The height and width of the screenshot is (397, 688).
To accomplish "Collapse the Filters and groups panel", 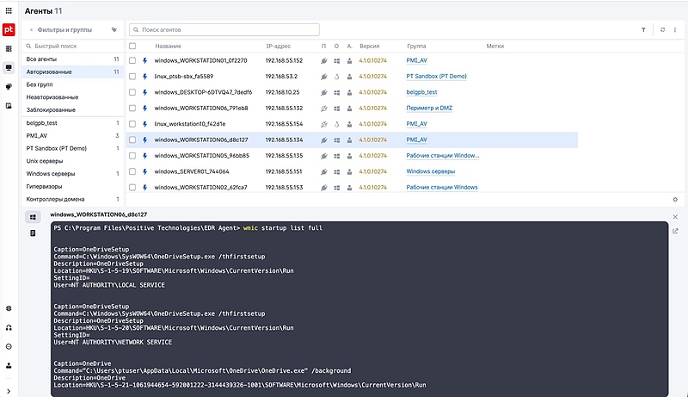I will coord(31,29).
